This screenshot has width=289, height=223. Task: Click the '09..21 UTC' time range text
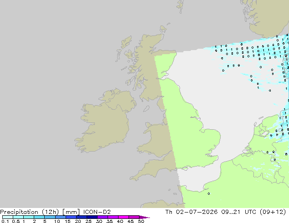(239, 212)
